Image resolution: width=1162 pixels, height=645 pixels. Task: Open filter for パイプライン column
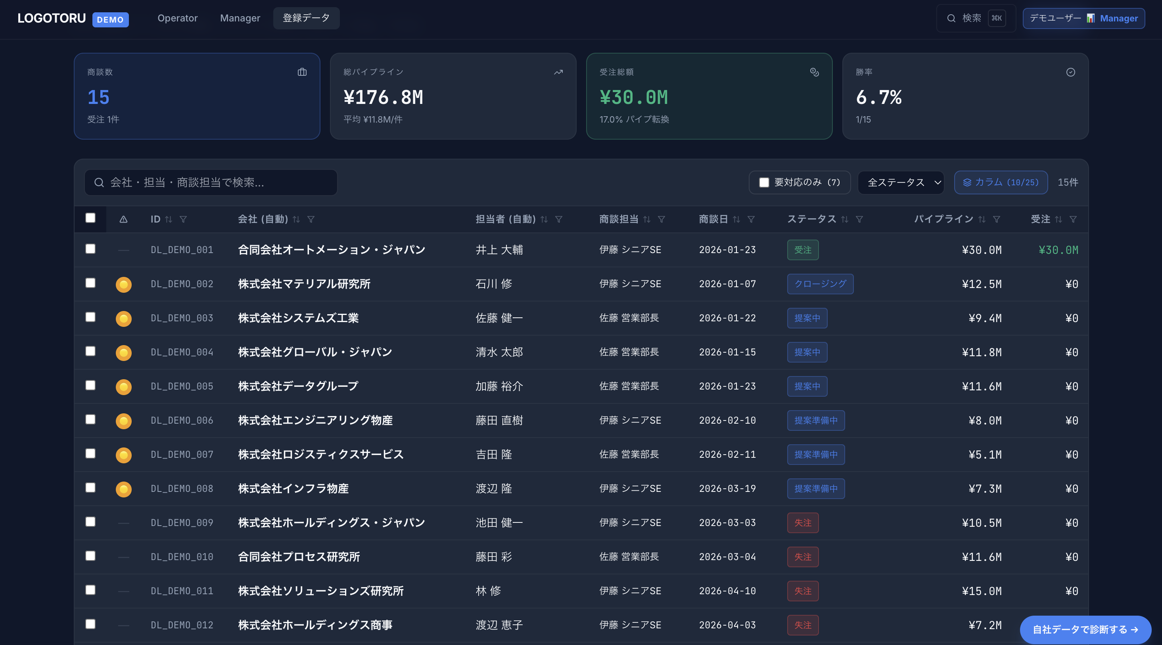pos(997,219)
